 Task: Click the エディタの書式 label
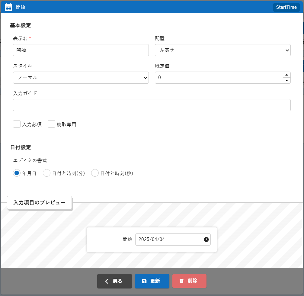(30, 160)
